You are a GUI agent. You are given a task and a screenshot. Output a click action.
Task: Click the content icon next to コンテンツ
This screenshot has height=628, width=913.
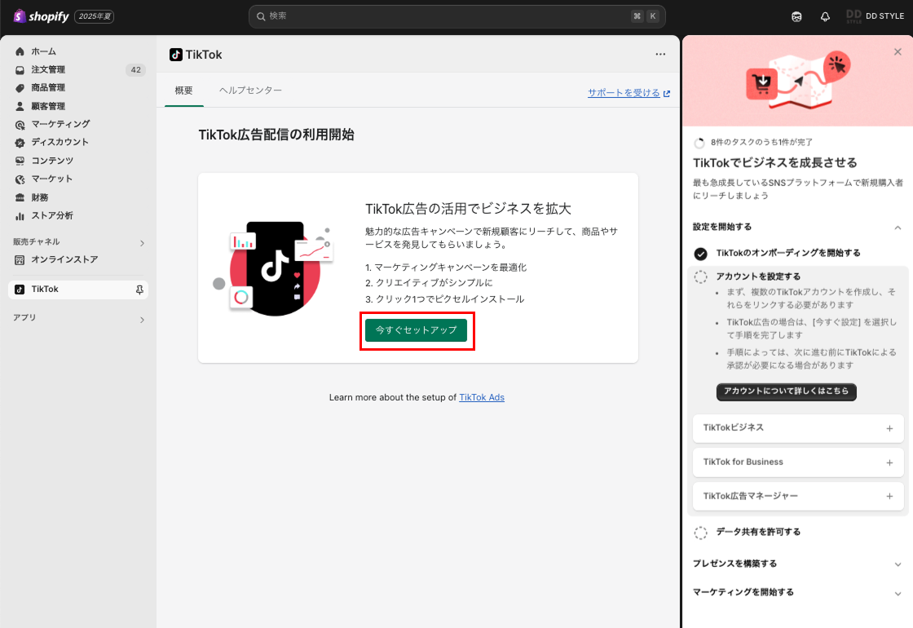pyautogui.click(x=20, y=161)
